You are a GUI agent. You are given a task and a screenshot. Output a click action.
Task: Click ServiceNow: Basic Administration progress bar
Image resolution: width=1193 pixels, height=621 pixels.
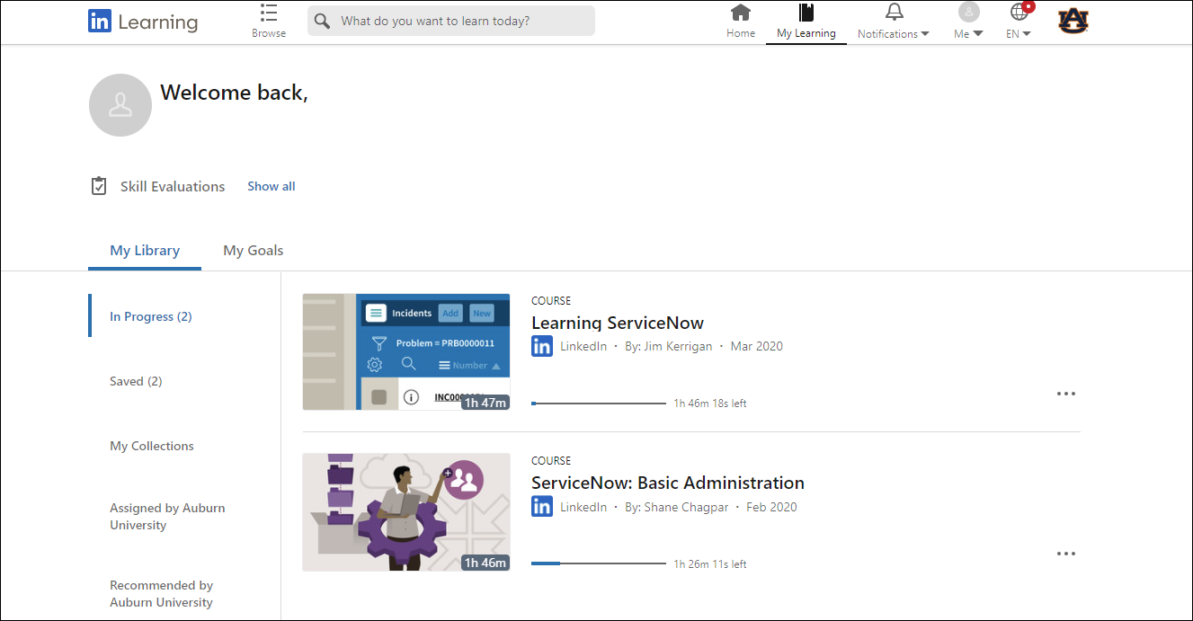tap(599, 563)
